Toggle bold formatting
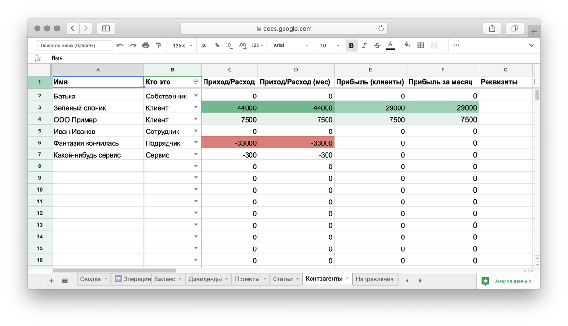Image resolution: width=568 pixels, height=326 pixels. pos(351,45)
